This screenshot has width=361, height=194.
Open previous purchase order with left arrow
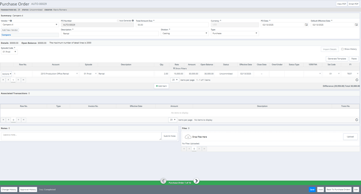coord(163,181)
